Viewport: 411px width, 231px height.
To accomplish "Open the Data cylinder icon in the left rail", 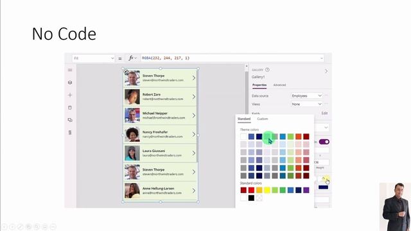I will pyautogui.click(x=70, y=108).
